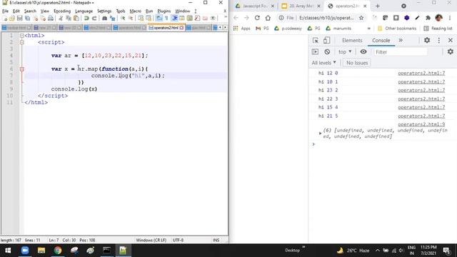The width and height of the screenshot is (457, 257).
Task: Toggle Show all characters pilcrow icon
Action: pyautogui.click(x=166, y=19)
